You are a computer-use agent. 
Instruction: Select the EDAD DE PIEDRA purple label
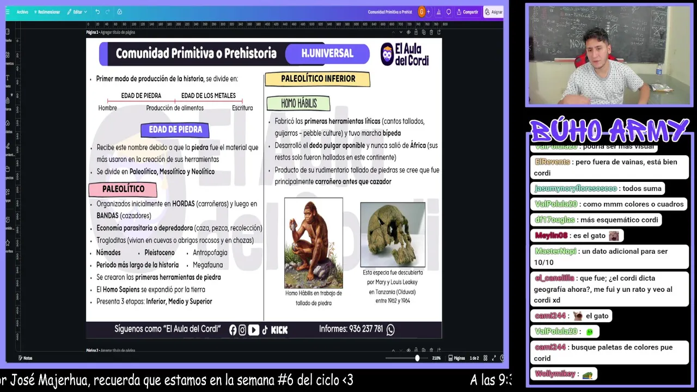pyautogui.click(x=175, y=130)
